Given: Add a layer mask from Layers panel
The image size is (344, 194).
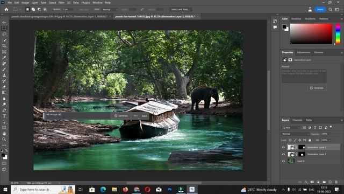Looking at the screenshot, I should pyautogui.click(x=312, y=182).
